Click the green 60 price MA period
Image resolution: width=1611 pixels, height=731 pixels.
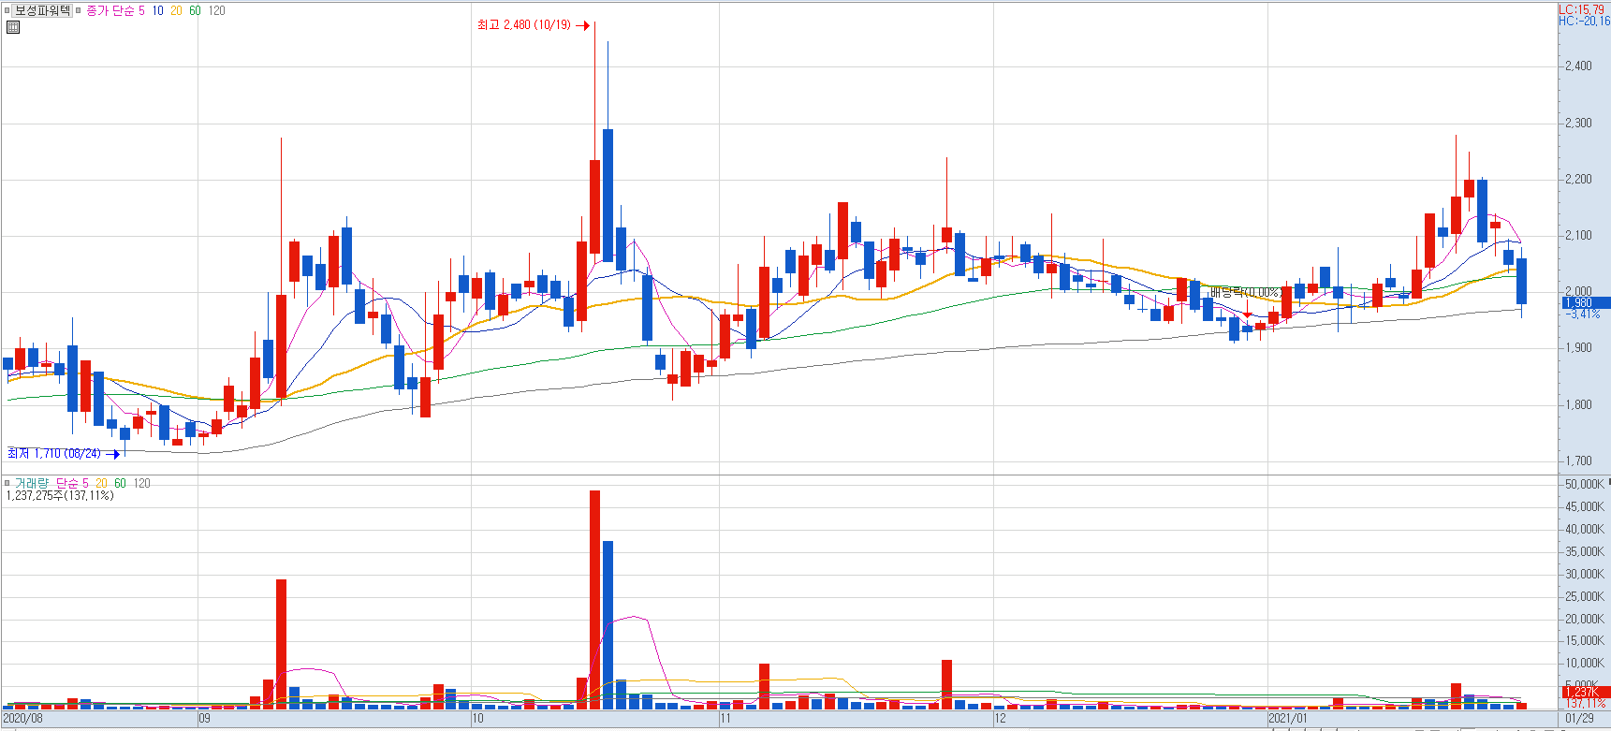click(195, 11)
